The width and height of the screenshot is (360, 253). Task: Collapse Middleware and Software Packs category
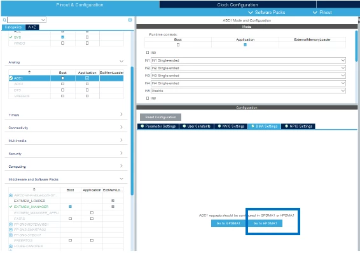(121, 179)
